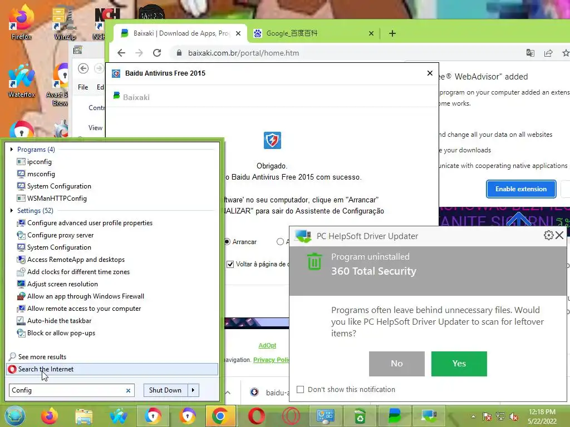Image resolution: width=570 pixels, height=427 pixels.
Task: Open WSManHTTPConfig program result
Action: [x=57, y=198]
